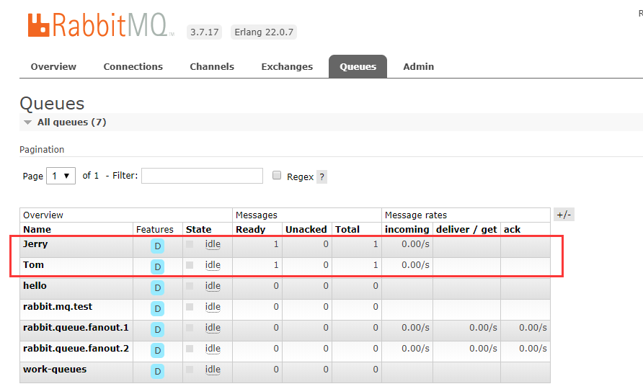Click the state indicator square for hello
Image resolution: width=643 pixels, height=389 pixels.
(190, 286)
